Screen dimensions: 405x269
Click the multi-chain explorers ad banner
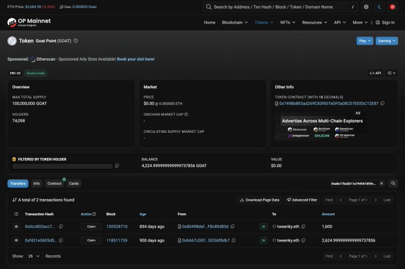[x=322, y=127]
